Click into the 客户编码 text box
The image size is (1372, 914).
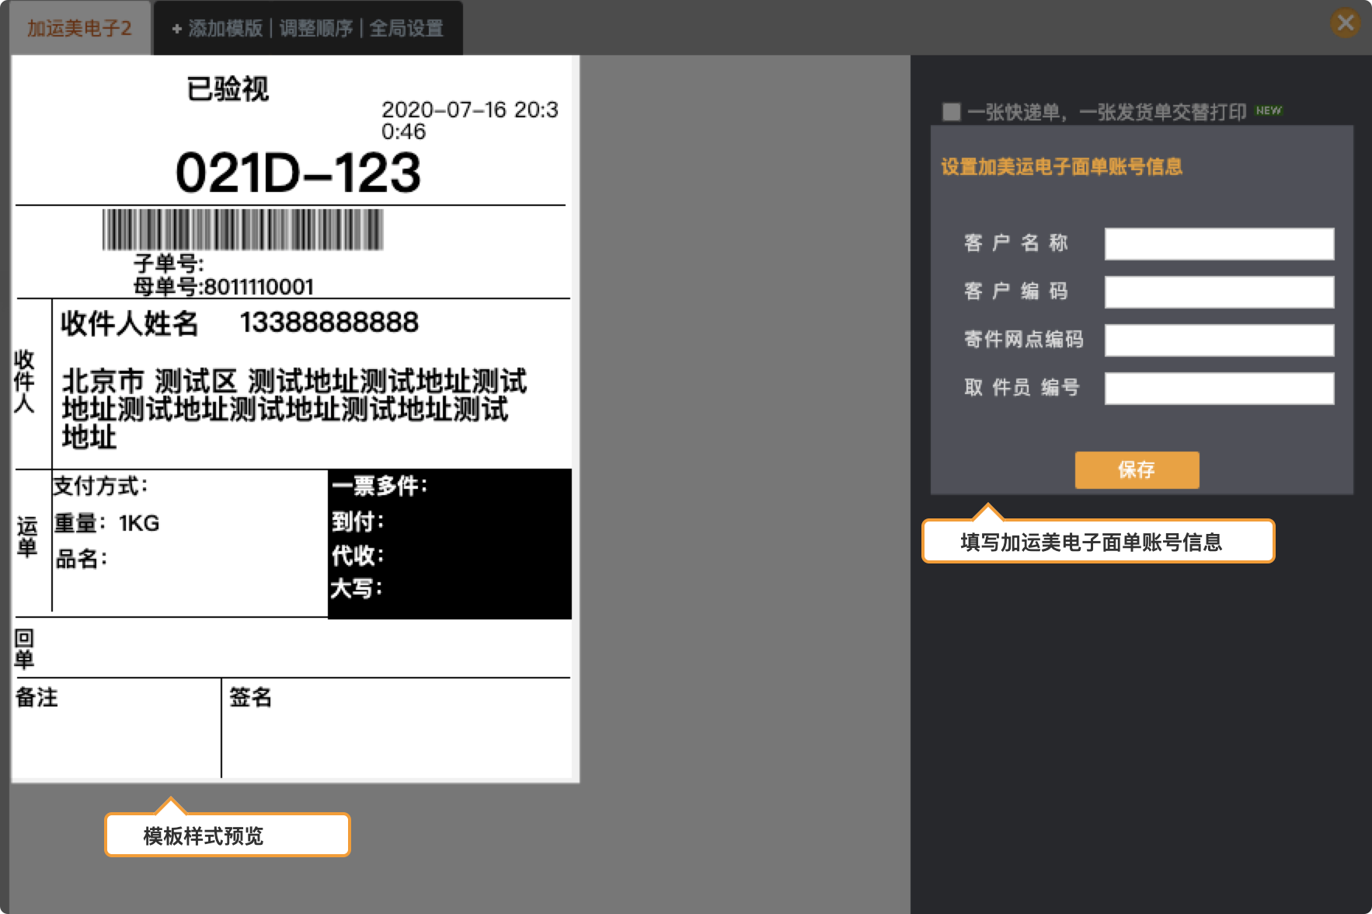[x=1219, y=292]
